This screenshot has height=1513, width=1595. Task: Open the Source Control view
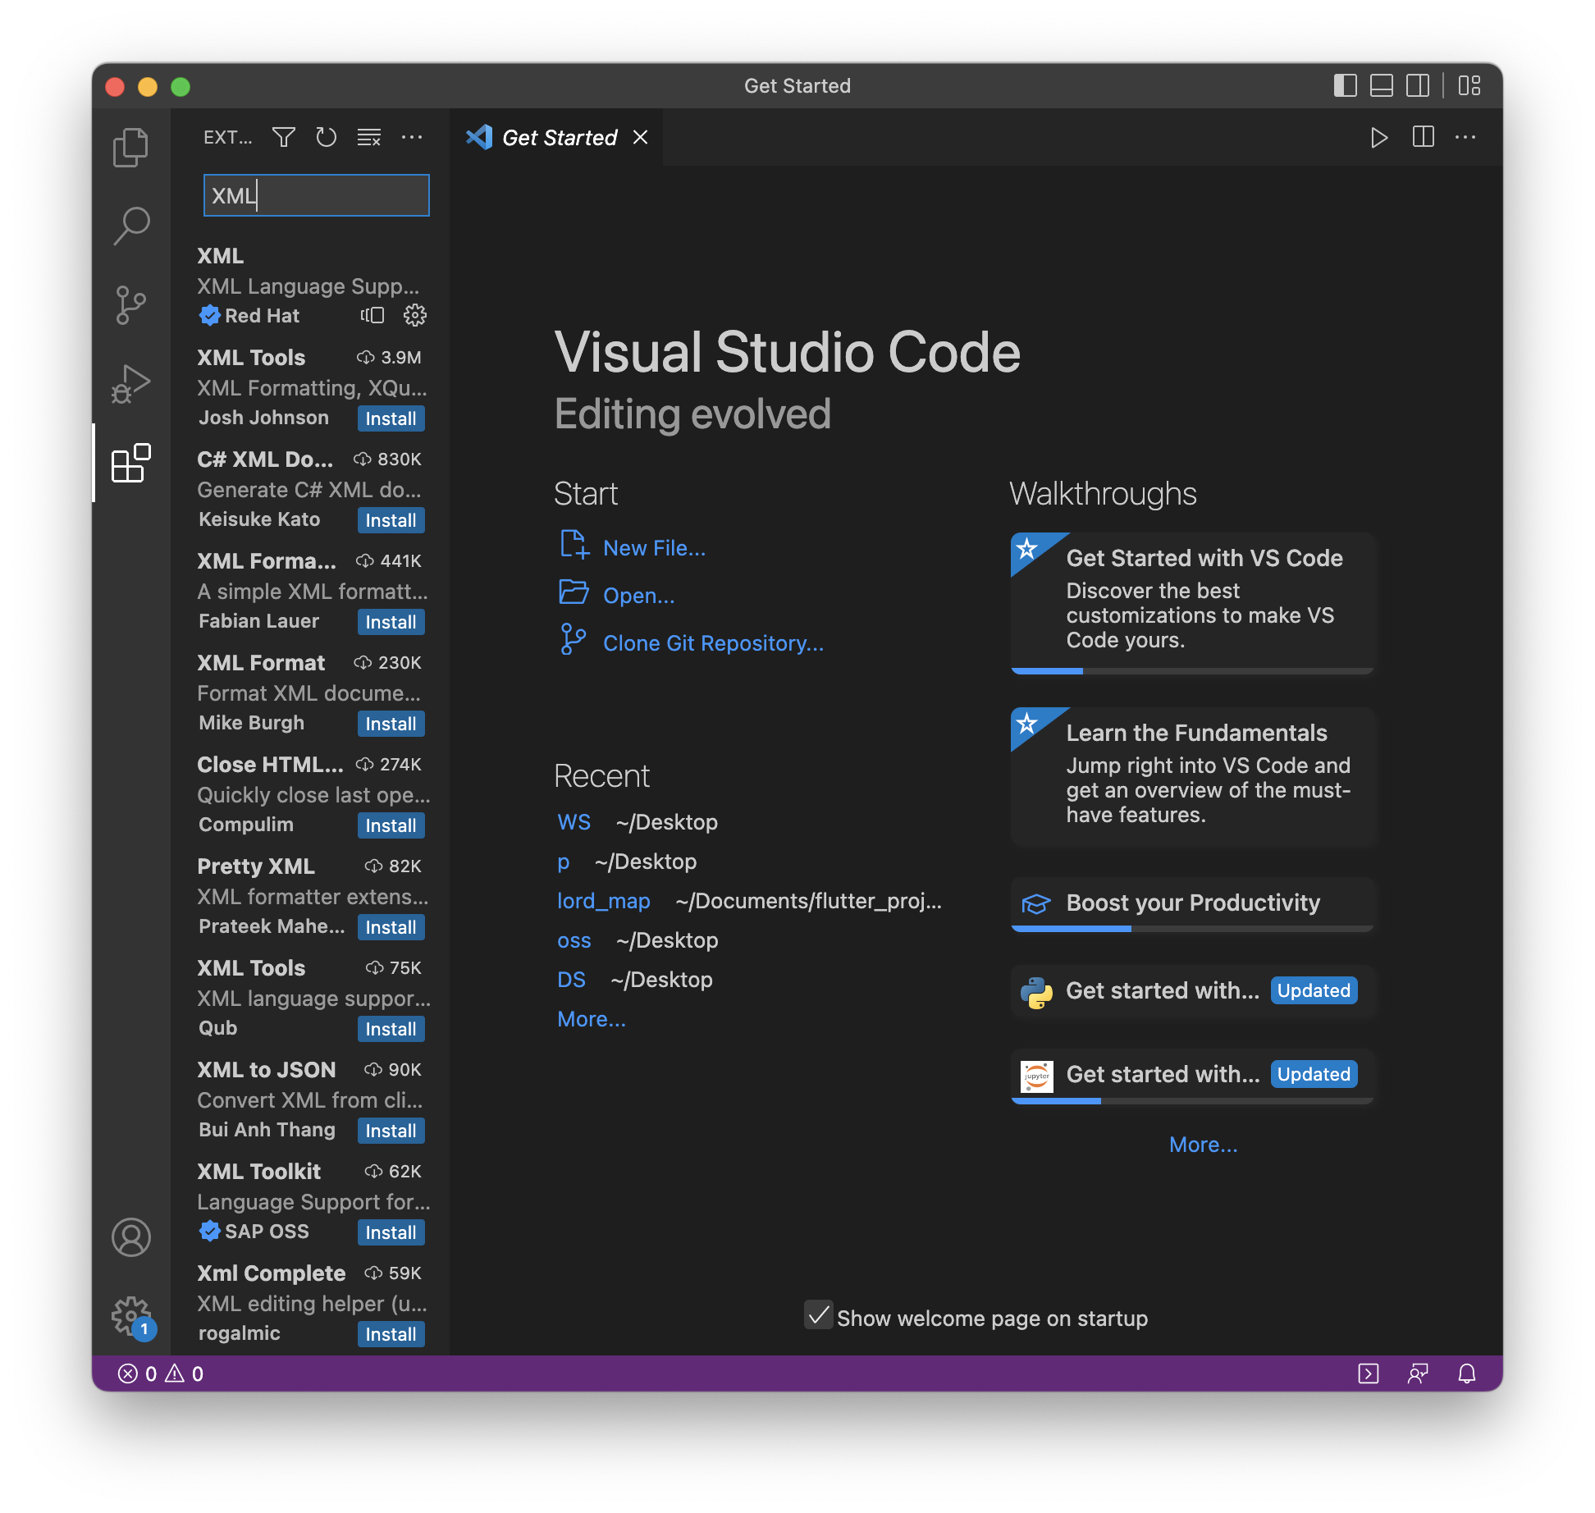(x=130, y=304)
